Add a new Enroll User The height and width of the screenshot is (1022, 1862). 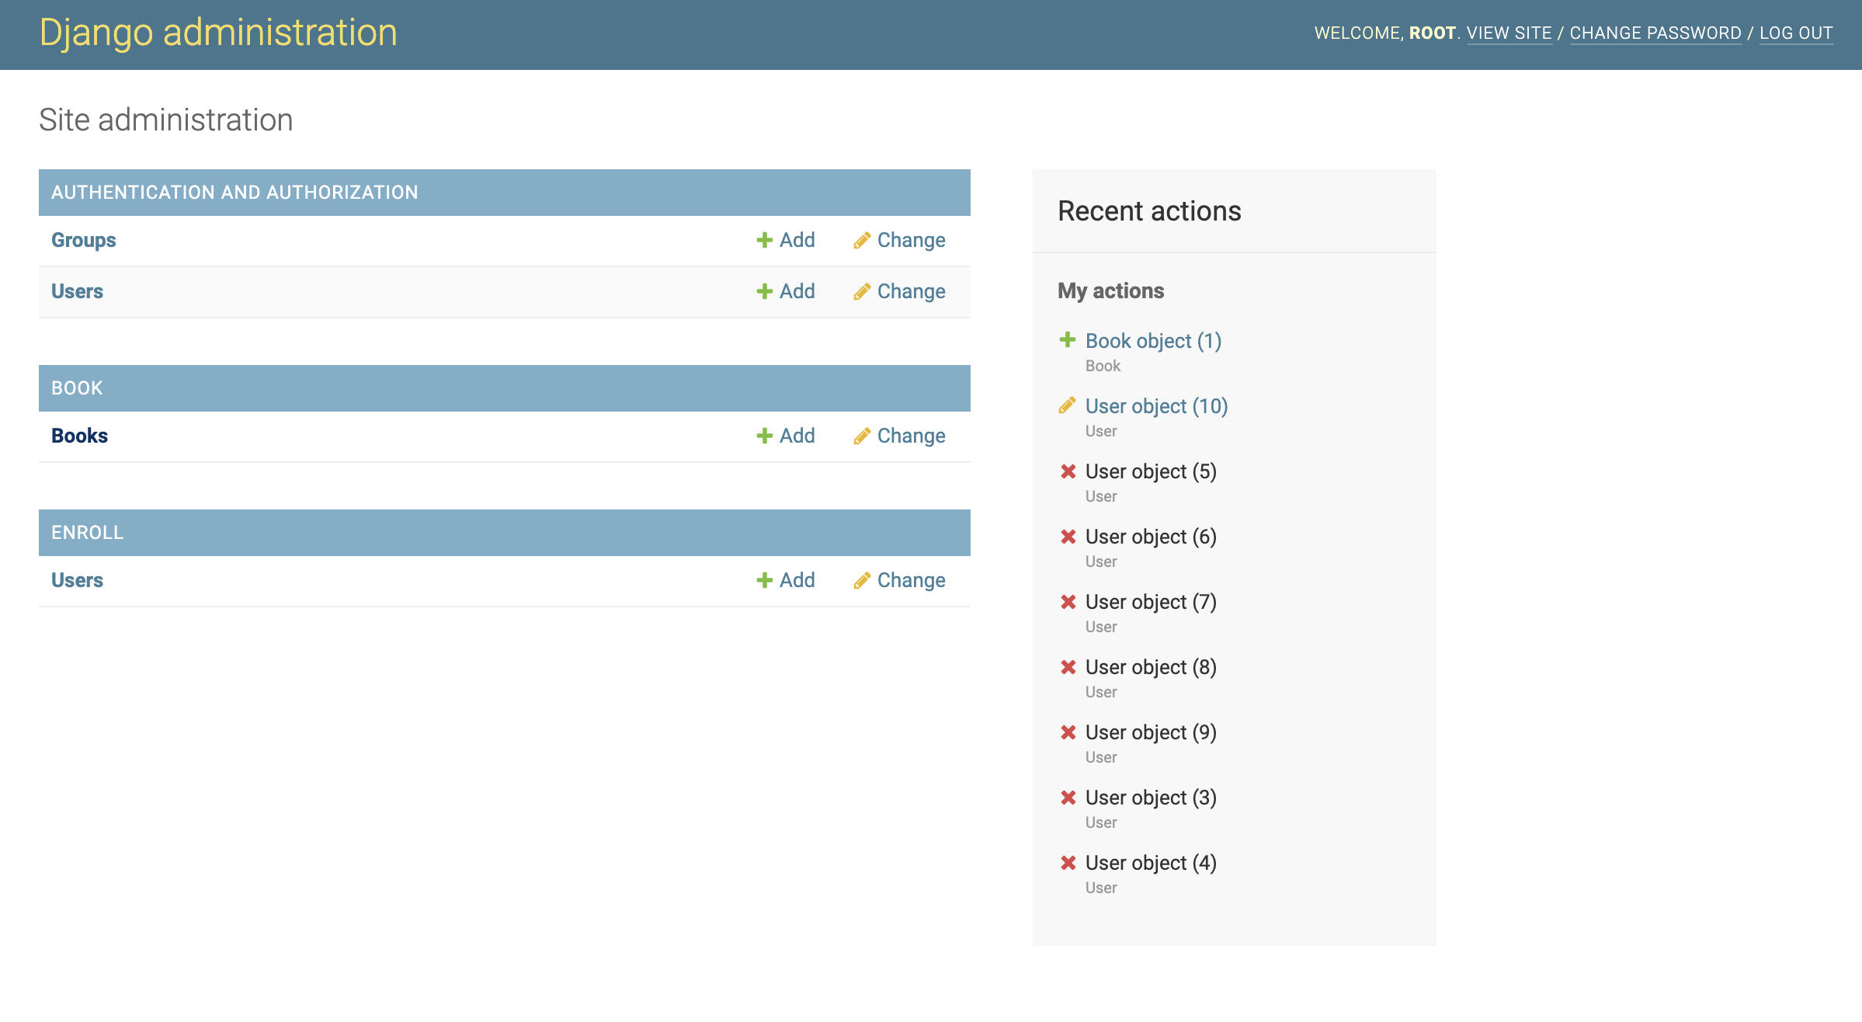click(x=797, y=580)
